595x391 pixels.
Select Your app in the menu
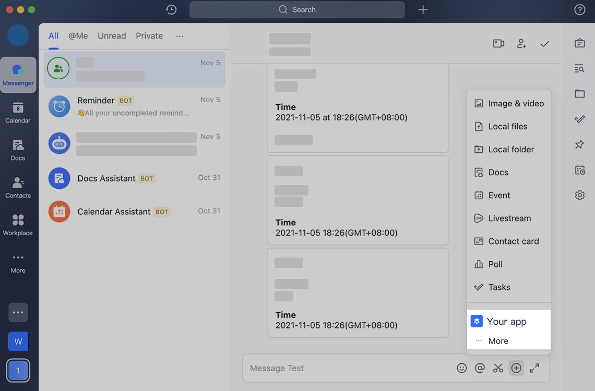click(509, 321)
